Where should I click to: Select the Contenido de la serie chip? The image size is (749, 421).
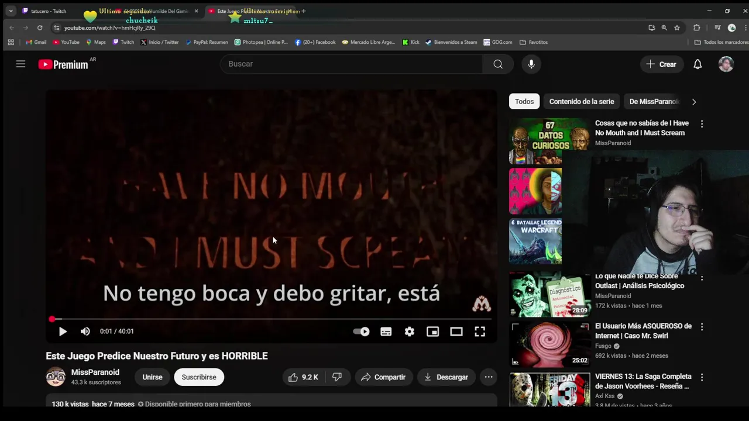582,102
